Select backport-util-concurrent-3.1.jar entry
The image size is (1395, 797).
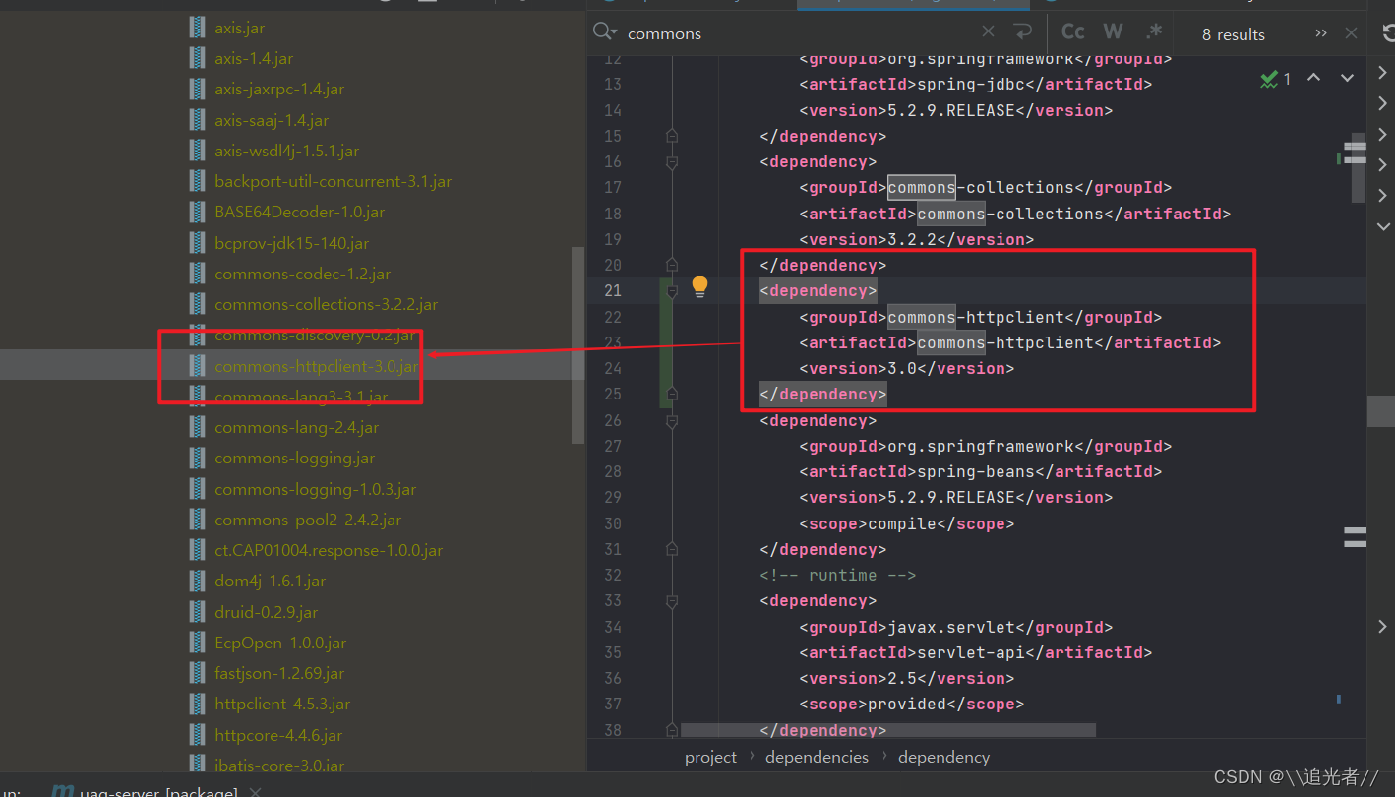(x=333, y=181)
